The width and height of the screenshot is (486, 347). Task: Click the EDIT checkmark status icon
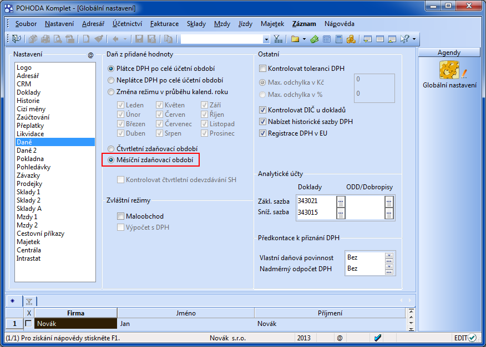tap(472, 338)
